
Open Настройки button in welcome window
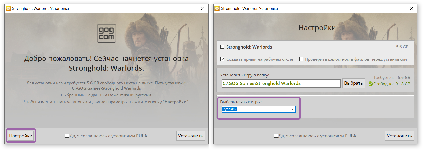[21, 136]
